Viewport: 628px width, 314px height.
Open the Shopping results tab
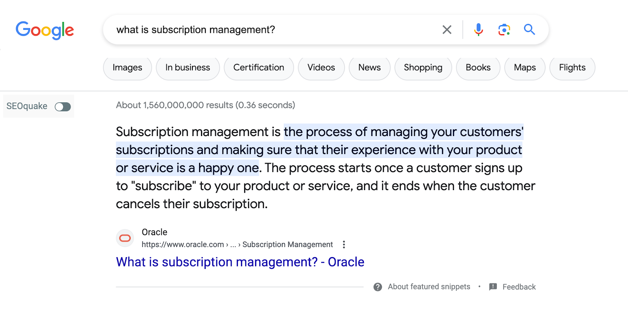pos(423,68)
